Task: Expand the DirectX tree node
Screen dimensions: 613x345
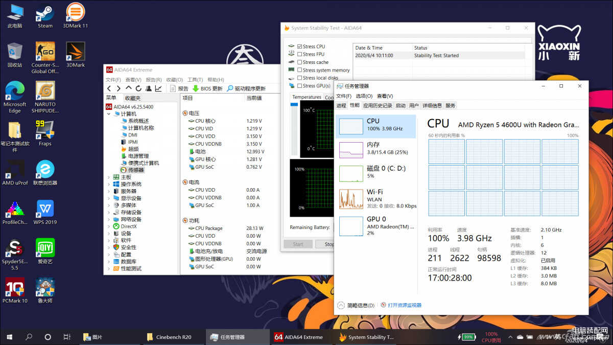Action: tap(109, 226)
